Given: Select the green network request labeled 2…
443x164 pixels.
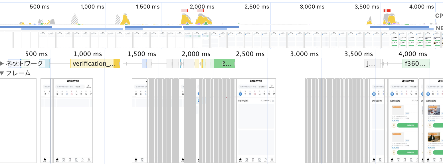Looking at the screenshot, I should pyautogui.click(x=224, y=64).
